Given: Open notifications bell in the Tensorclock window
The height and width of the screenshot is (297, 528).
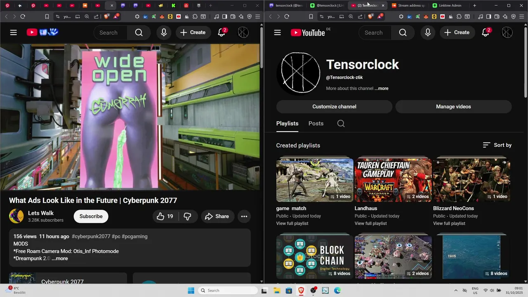Looking at the screenshot, I should click(486, 32).
